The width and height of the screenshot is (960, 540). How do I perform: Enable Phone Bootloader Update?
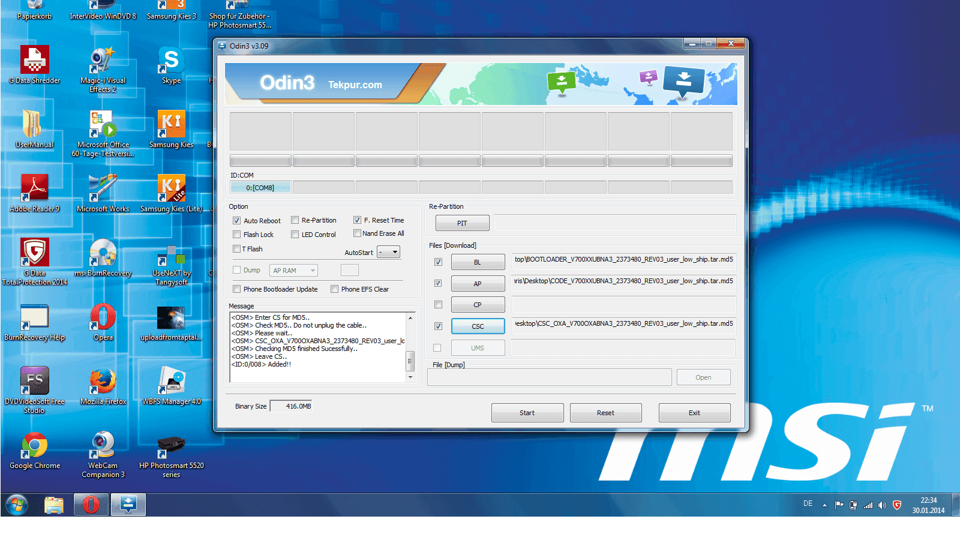(x=237, y=289)
